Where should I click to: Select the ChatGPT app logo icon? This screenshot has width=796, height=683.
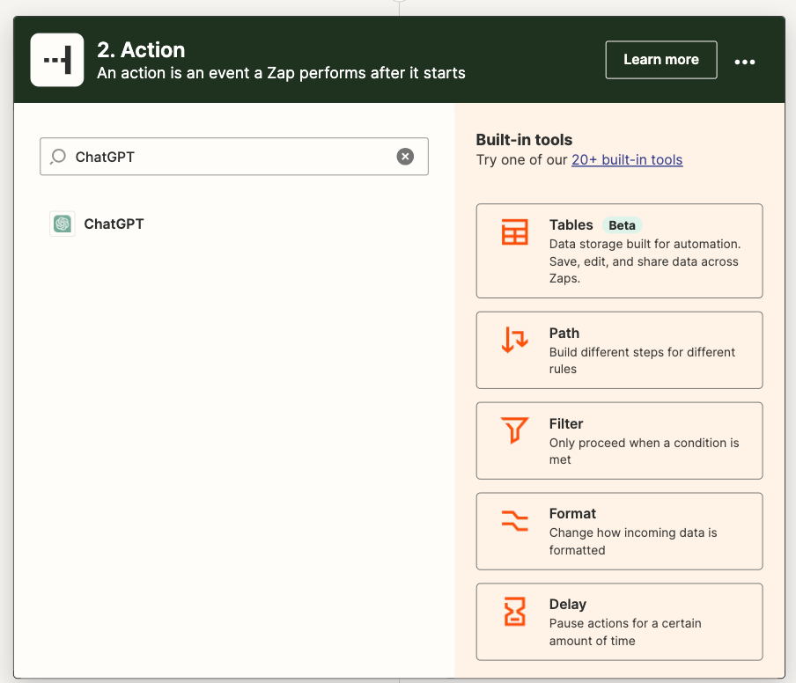point(62,224)
